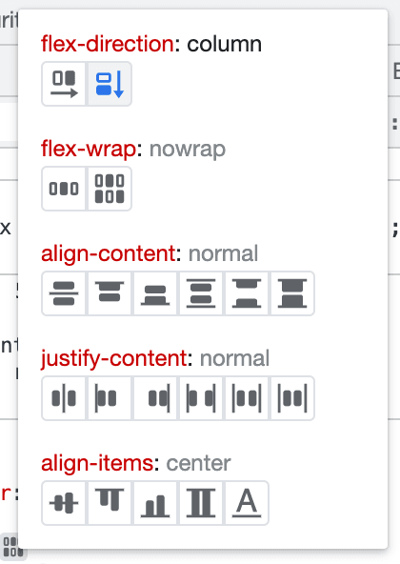Image resolution: width=400 pixels, height=564 pixels.
Task: Select the flex-direction column button
Action: [110, 84]
